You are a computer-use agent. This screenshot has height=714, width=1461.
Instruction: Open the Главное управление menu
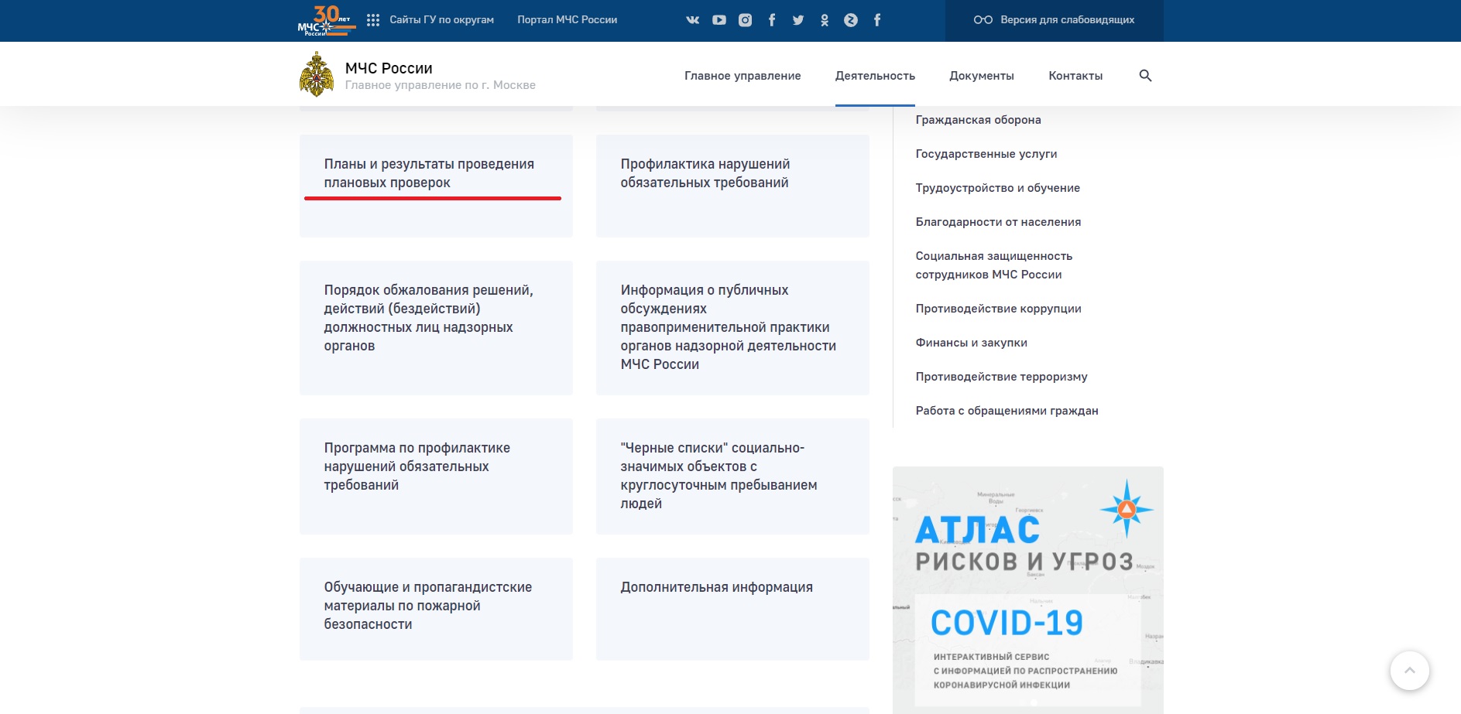[x=743, y=76]
